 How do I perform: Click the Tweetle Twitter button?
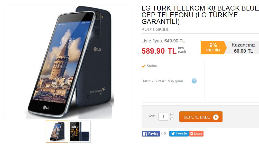tap(179, 134)
